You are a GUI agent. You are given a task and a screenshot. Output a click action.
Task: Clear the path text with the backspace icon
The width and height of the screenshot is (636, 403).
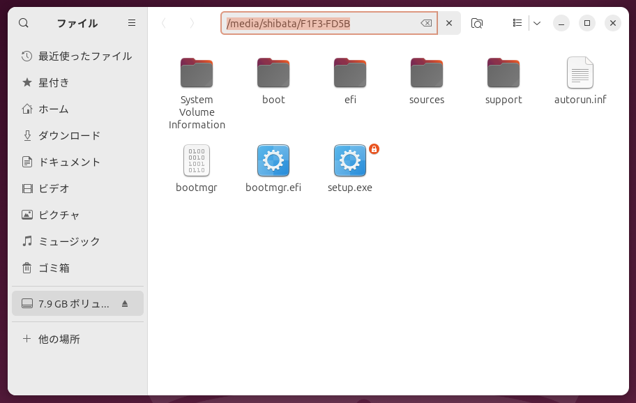pos(425,23)
